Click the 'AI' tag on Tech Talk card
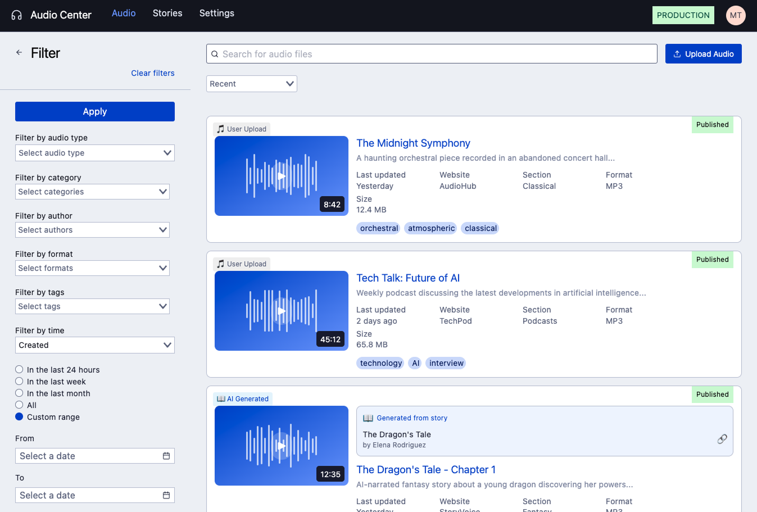The image size is (757, 512). 415,363
